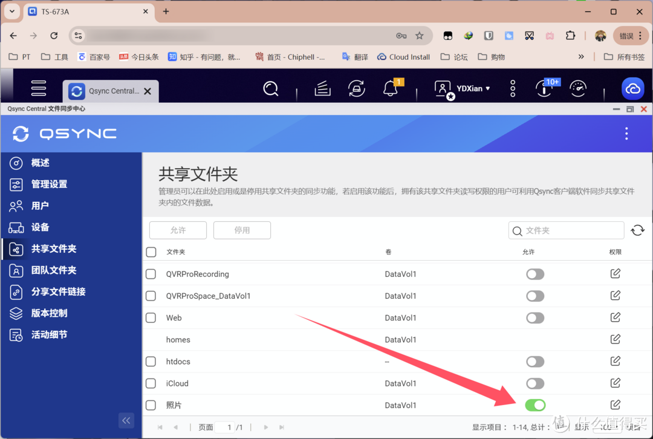
Task: Check the QVRProRecording folder checkbox
Action: tap(151, 274)
